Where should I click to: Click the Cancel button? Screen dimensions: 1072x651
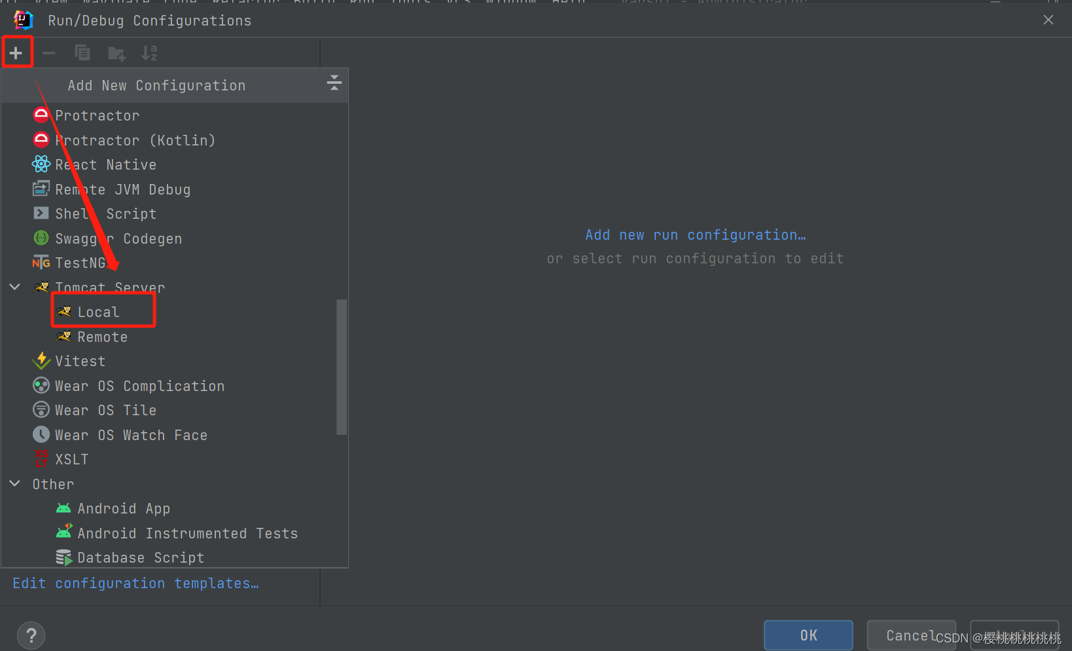(x=911, y=635)
